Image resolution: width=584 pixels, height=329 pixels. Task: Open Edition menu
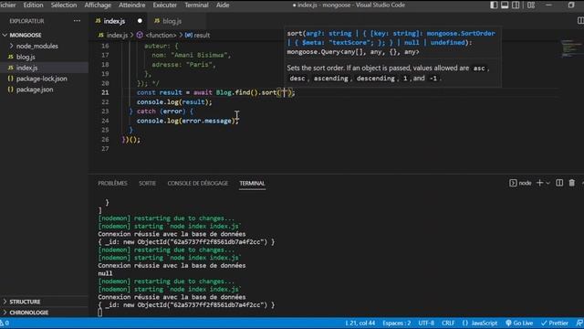tap(33, 5)
